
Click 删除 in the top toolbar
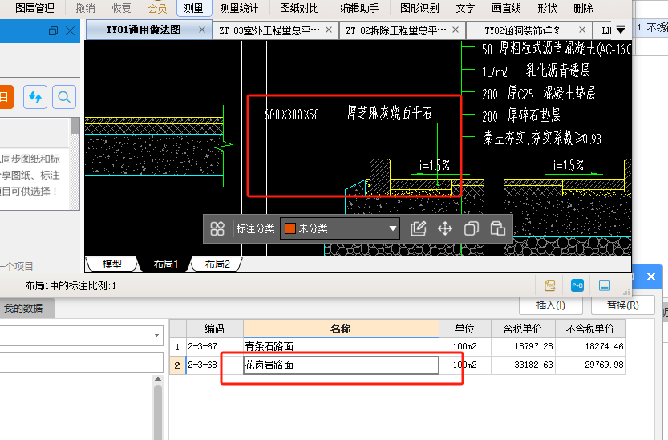(583, 8)
